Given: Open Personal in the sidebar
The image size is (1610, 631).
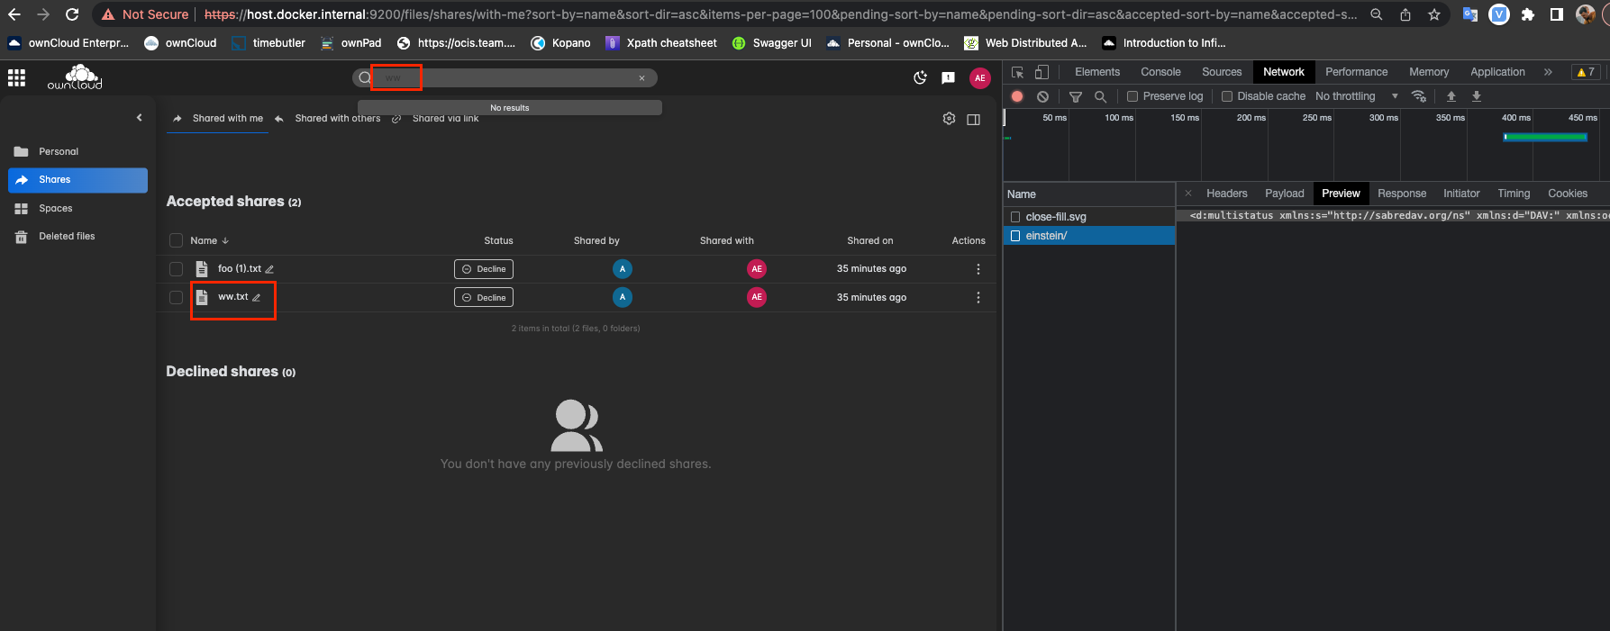Looking at the screenshot, I should 77,151.
